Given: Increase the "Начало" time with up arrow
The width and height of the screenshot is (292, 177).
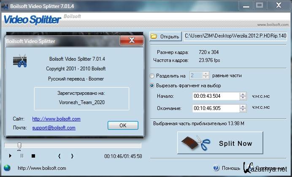Looking at the screenshot, I should pos(243,94).
